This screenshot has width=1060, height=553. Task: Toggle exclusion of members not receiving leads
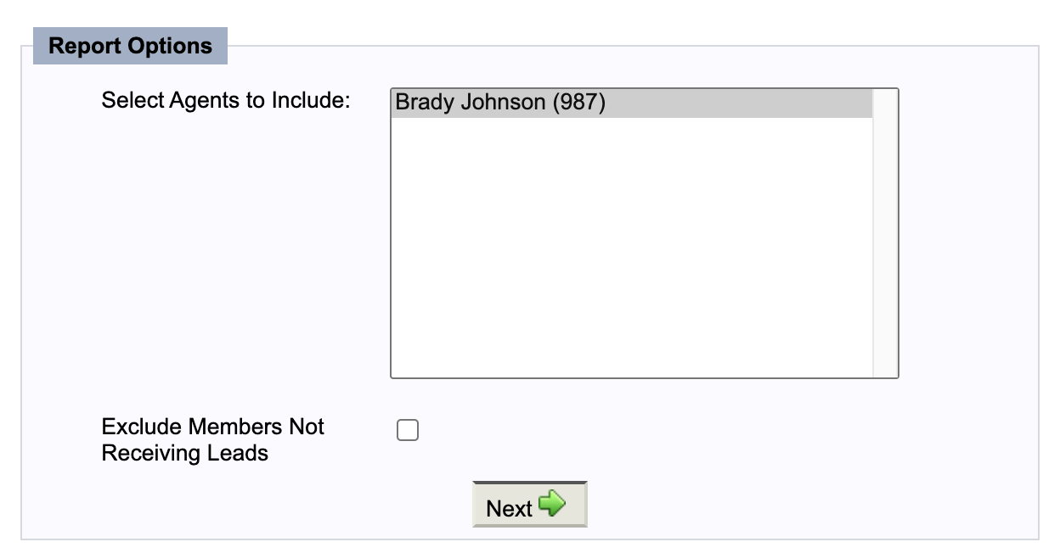click(x=408, y=431)
